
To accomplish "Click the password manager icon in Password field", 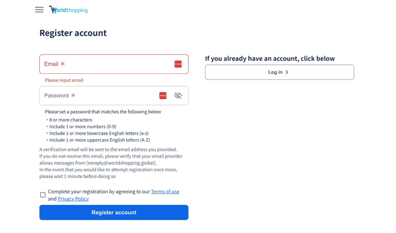I will coord(163,95).
